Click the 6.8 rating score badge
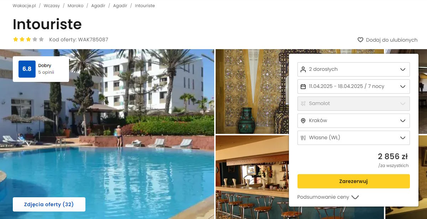427x219 pixels. click(27, 69)
